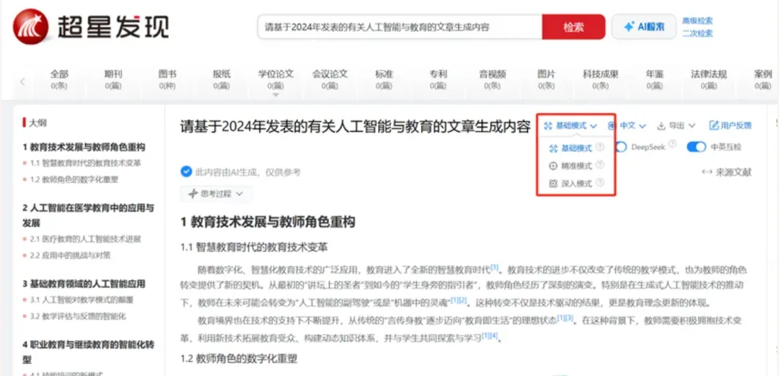Image resolution: width=779 pixels, height=376 pixels.
Task: Click heading 1.2 教师角色的数字化重塑 in article
Action: (239, 358)
